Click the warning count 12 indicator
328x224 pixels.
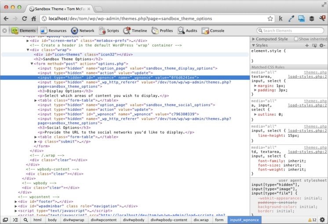click(312, 220)
